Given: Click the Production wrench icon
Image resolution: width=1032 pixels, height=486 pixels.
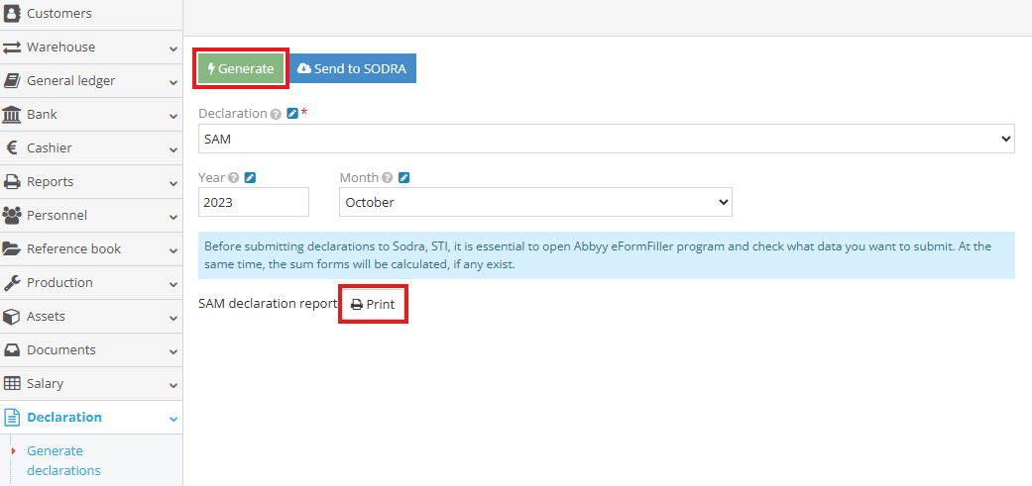Looking at the screenshot, I should click(12, 282).
